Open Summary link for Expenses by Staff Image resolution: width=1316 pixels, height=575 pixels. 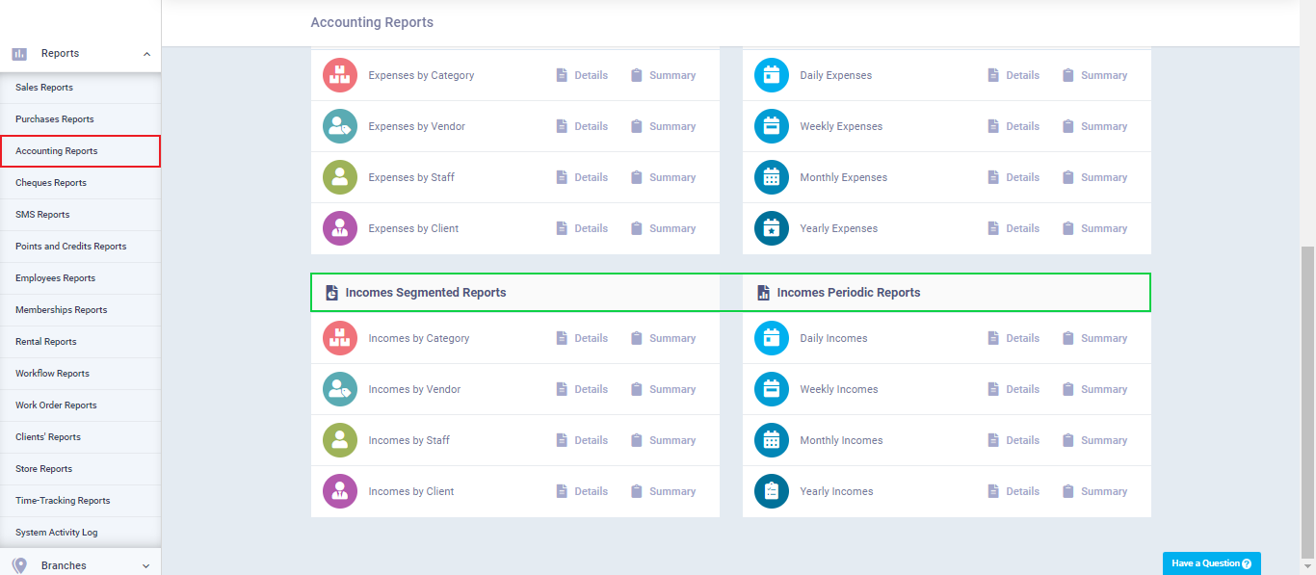pos(663,177)
